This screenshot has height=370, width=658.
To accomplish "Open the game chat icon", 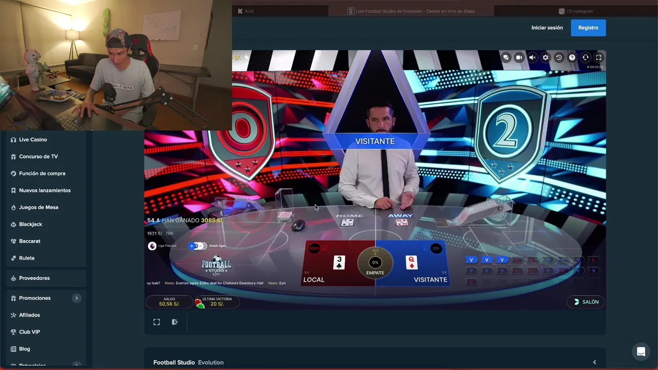I will (506, 58).
